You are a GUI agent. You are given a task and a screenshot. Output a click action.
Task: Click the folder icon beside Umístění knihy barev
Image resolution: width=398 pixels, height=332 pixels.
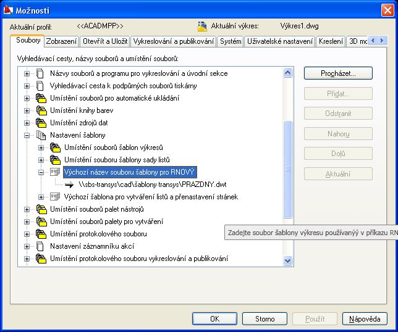point(41,110)
